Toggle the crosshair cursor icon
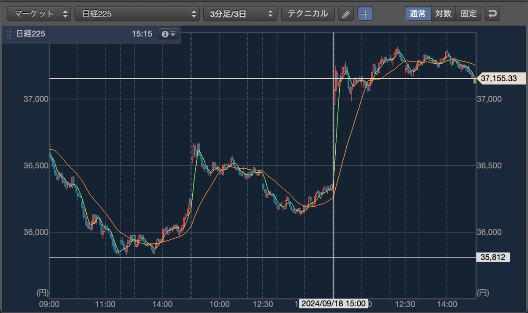528x313 pixels. pyautogui.click(x=365, y=14)
